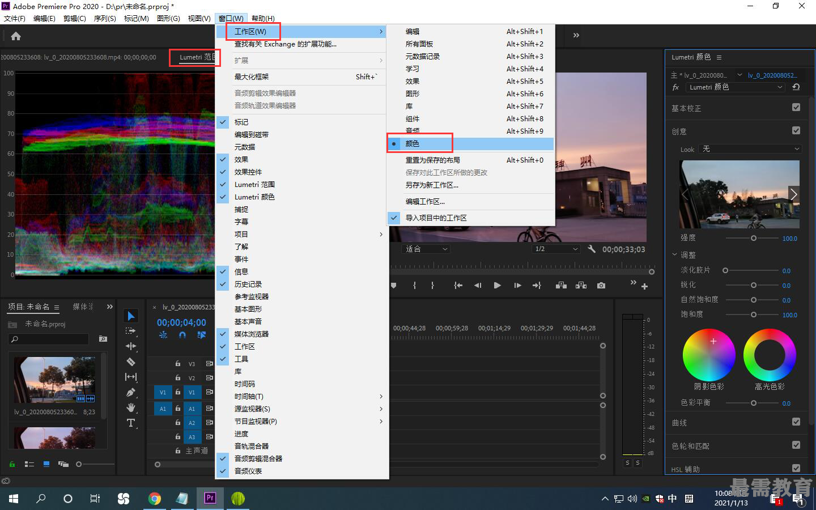Open Windows Start menu
Image resolution: width=816 pixels, height=510 pixels.
[14, 499]
